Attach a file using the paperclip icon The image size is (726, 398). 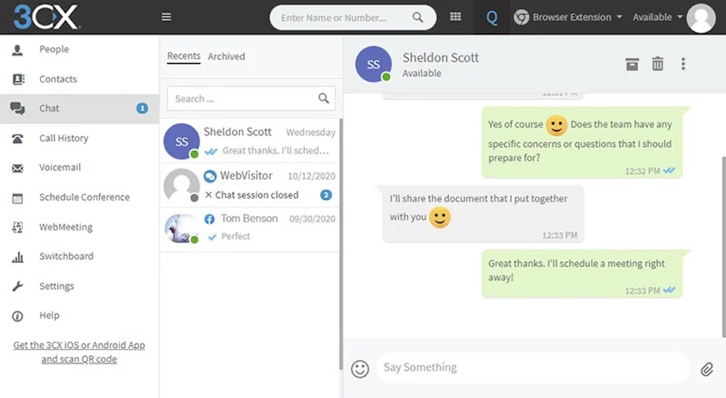706,369
